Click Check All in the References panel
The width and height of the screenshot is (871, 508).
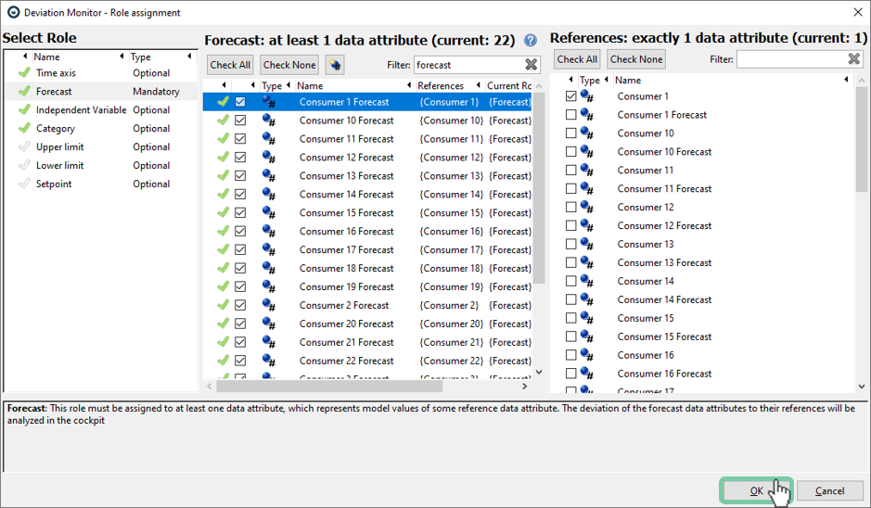point(577,58)
